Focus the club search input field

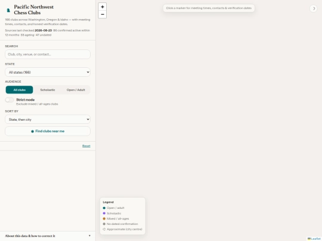click(48, 54)
